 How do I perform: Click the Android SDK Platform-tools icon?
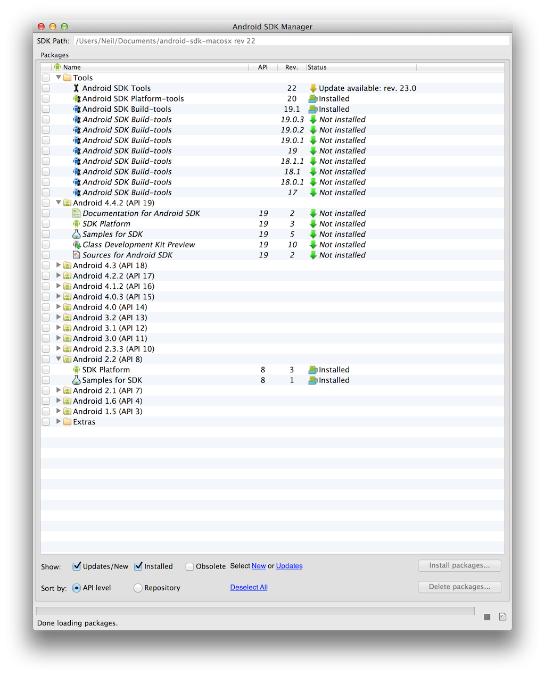coord(77,99)
